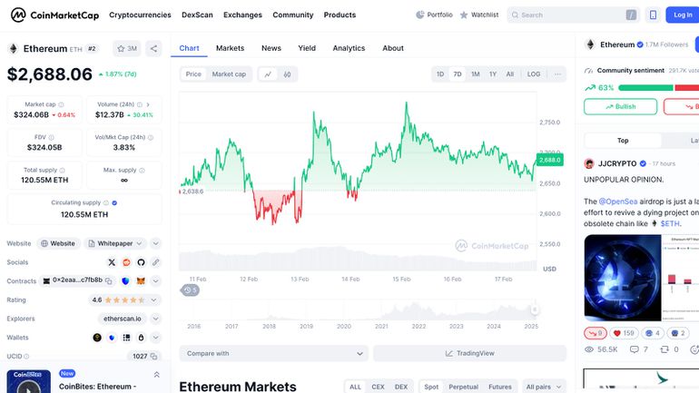The width and height of the screenshot is (699, 393).
Task: Copy the UCID 1027 value
Action: tap(153, 357)
